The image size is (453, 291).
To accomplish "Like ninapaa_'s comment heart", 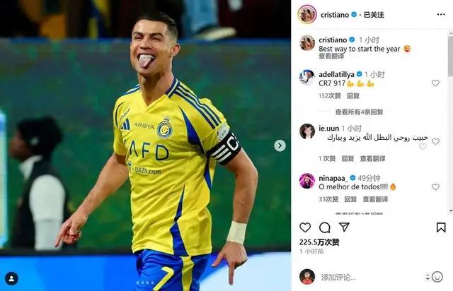I will point(435,187).
